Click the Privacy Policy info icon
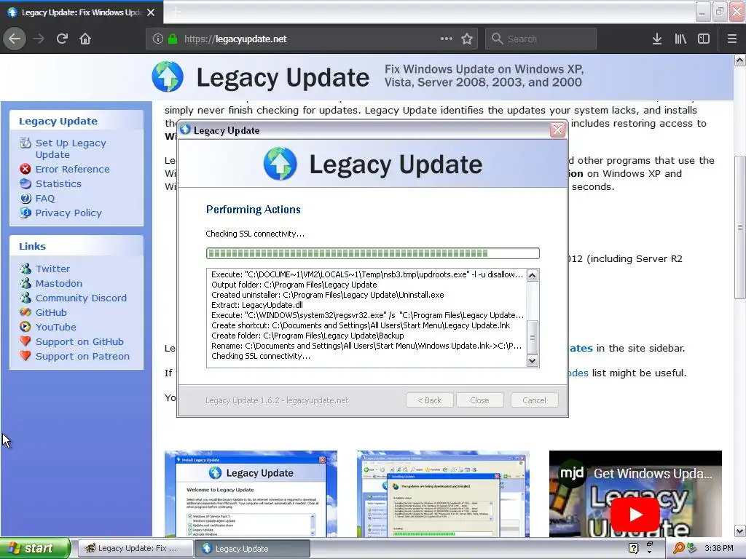Screen dimensions: 746x559 click(x=25, y=213)
